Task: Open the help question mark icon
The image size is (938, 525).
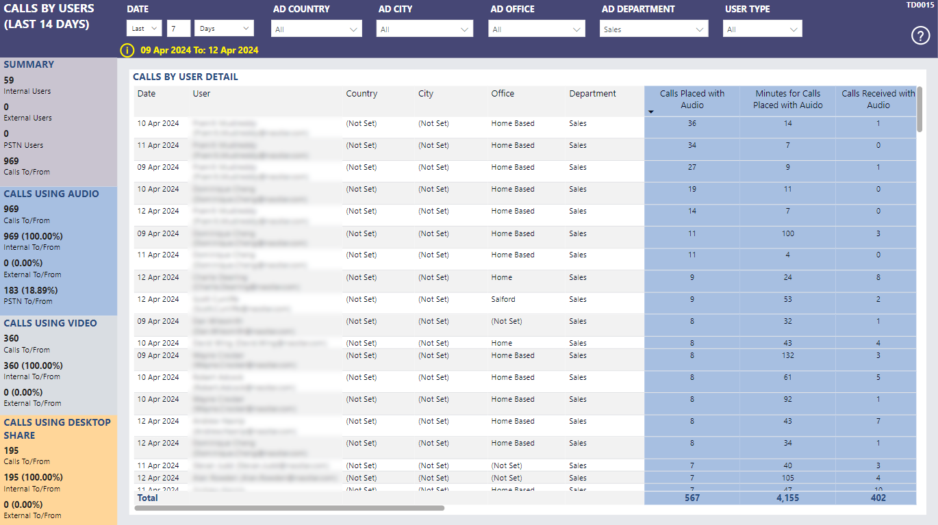Action: point(921,36)
